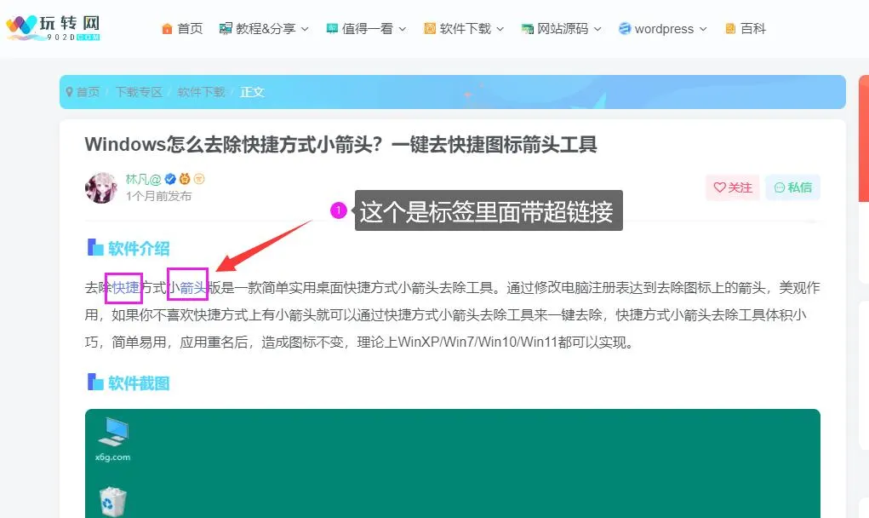Image resolution: width=869 pixels, height=518 pixels.
Task: Click the 网站源码 menu icon
Action: (527, 29)
